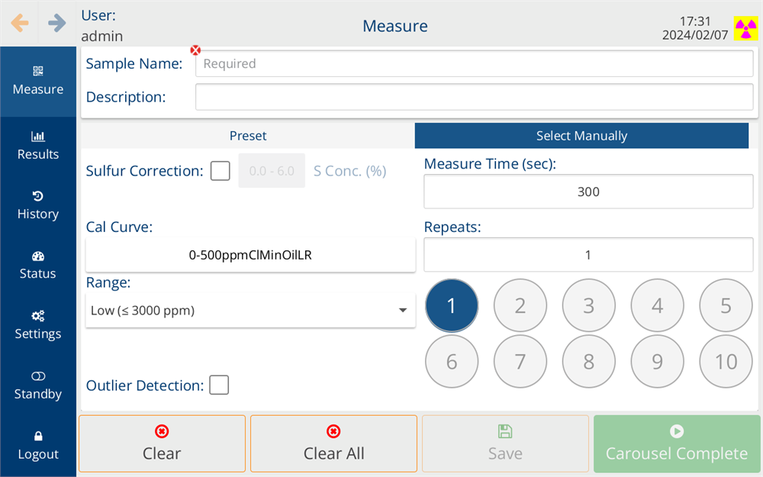Switch to the Select Manually tab
The height and width of the screenshot is (477, 763).
581,136
